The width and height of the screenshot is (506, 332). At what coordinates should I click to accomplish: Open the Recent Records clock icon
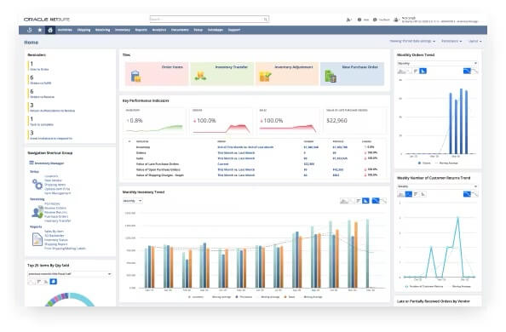pos(29,30)
